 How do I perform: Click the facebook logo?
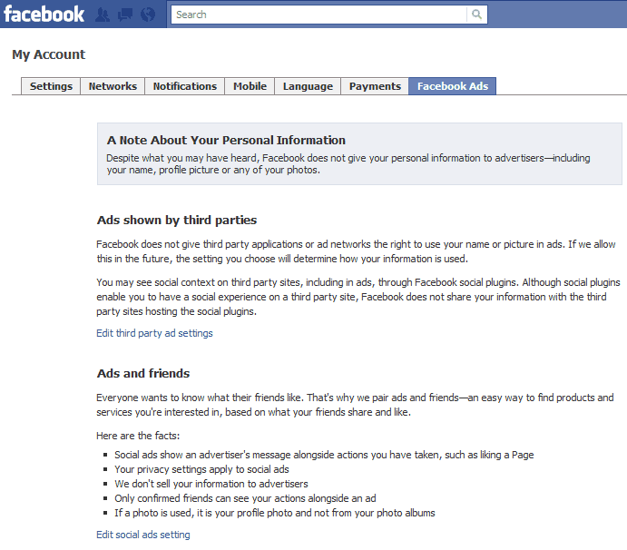[44, 15]
